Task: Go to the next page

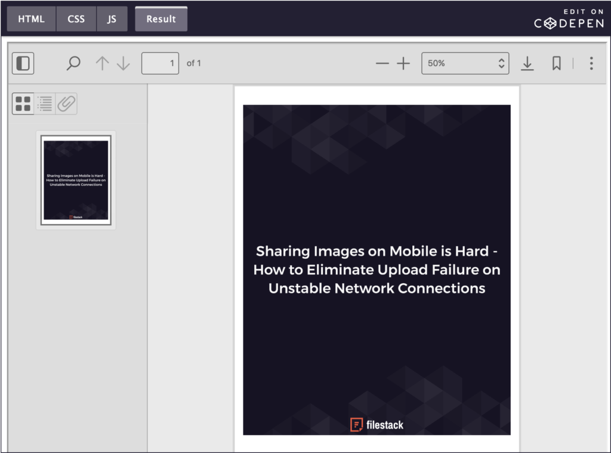Action: point(123,63)
